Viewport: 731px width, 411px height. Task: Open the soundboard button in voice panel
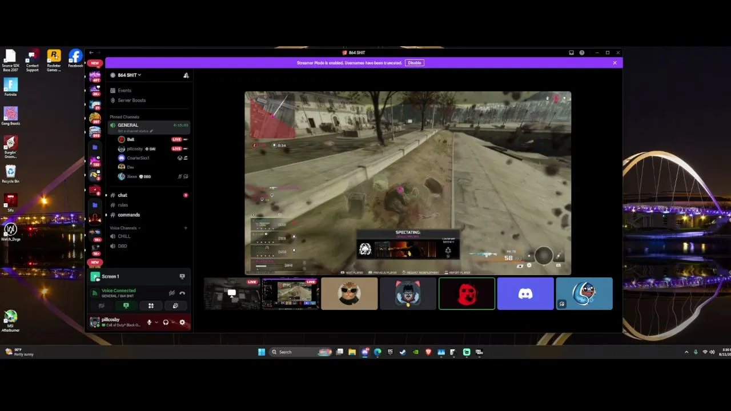point(175,305)
